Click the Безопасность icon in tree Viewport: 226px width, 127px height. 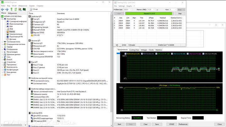pos(5,67)
